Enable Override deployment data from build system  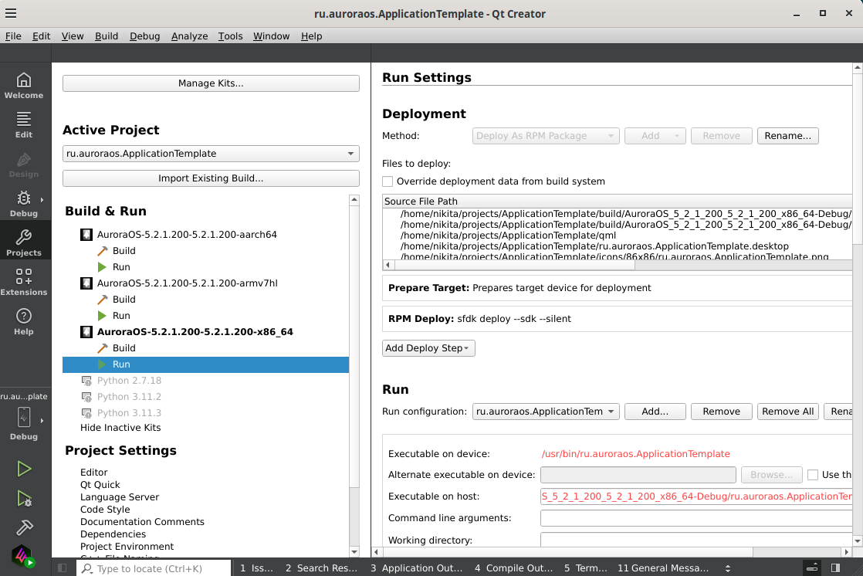pos(388,181)
